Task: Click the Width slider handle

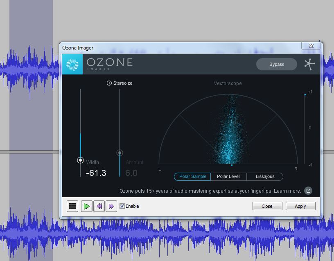Action: click(80, 160)
